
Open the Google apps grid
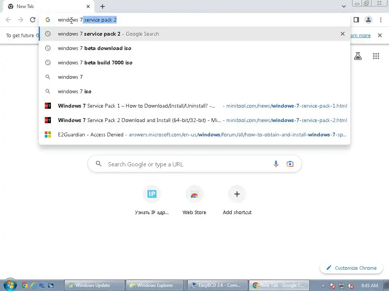tap(376, 56)
